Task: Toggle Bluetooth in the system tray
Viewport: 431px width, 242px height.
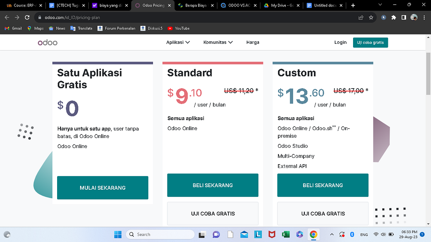Action: (352, 234)
